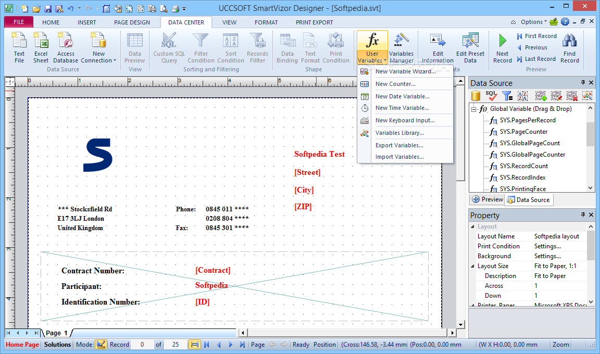Switch to the PAGE DESIGN ribbon tab
The image size is (600, 354).
[132, 22]
